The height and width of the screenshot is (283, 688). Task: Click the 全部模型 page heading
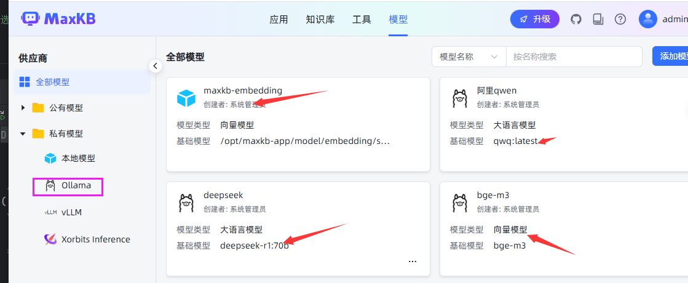185,57
